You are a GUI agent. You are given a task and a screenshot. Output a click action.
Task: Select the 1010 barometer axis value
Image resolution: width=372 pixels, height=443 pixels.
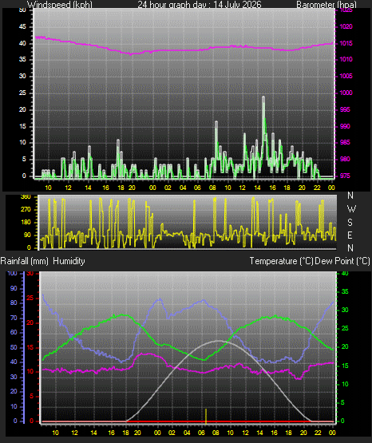pos(346,59)
